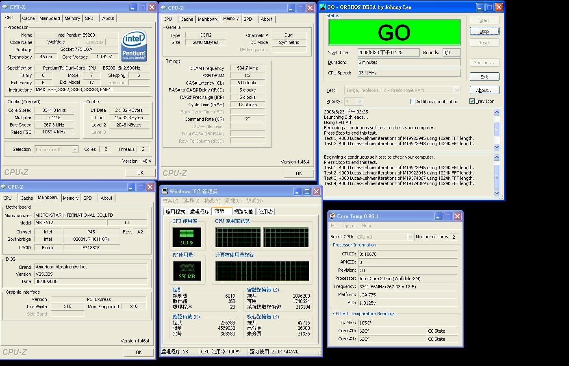Switch to 處理程序 tab in Task Manager
The height and width of the screenshot is (366, 569).
200,211
